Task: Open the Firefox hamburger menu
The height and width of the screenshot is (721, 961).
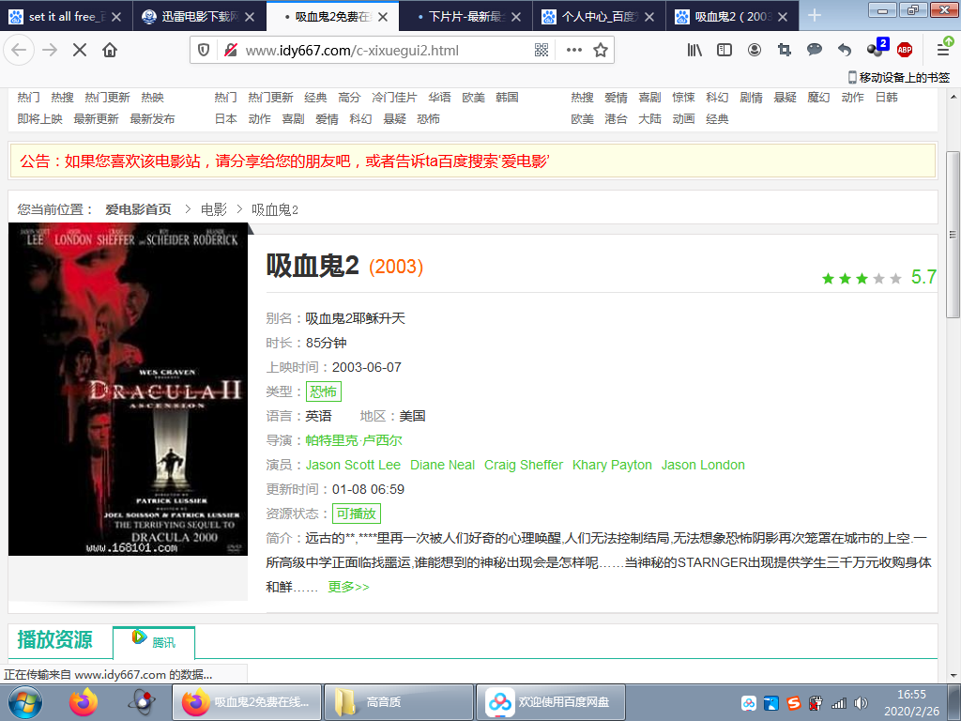Action: click(x=944, y=51)
